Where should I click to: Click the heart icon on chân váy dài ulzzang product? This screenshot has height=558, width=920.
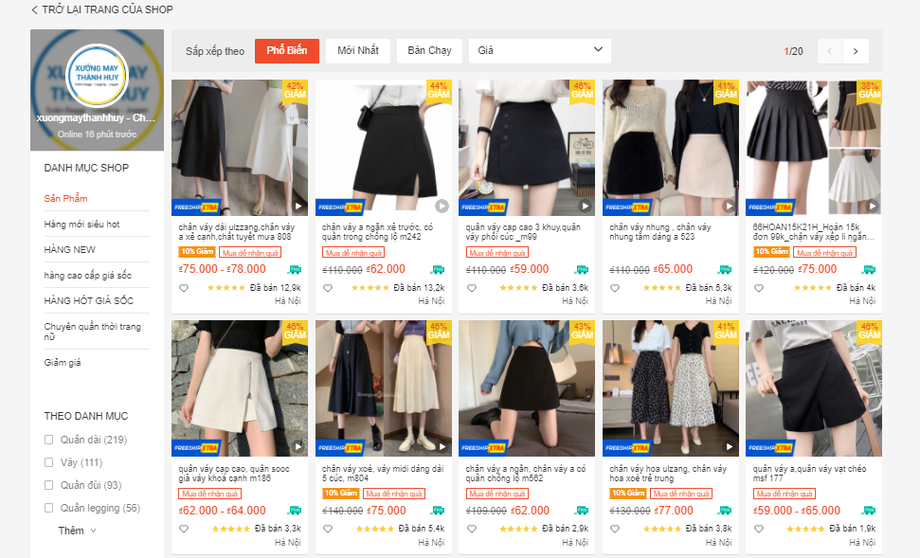pos(186,288)
